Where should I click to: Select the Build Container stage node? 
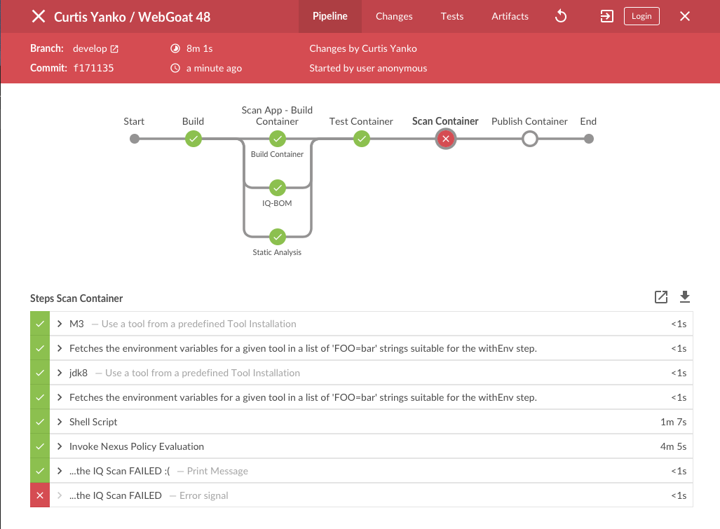(278, 139)
